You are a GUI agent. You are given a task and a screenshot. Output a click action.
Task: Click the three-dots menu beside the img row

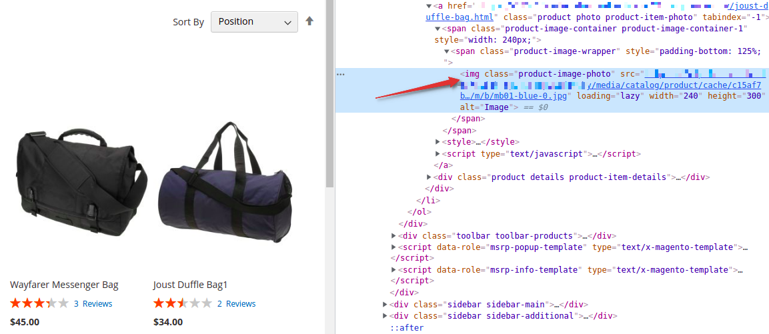pyautogui.click(x=341, y=74)
